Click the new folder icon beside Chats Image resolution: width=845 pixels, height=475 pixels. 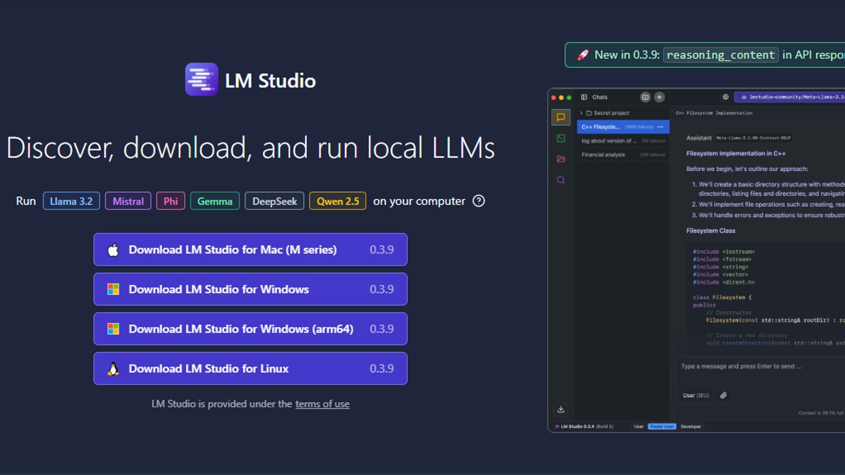(645, 97)
